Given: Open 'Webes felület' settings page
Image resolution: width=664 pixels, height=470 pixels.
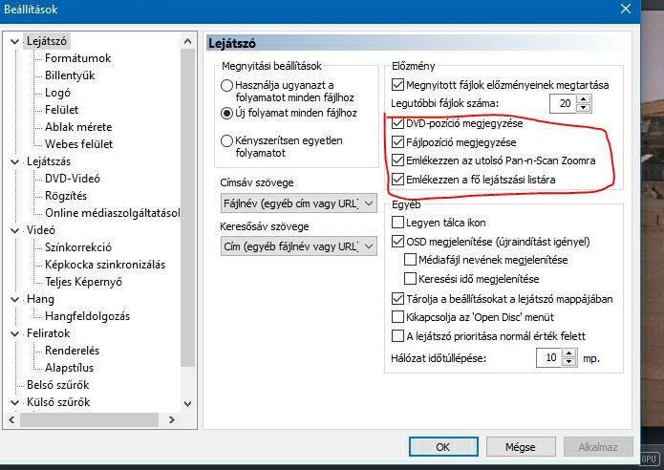Looking at the screenshot, I should [78, 144].
